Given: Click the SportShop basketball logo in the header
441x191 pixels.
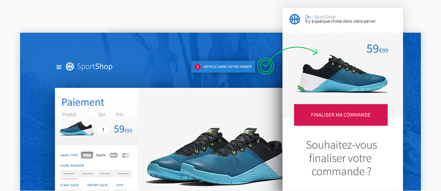Looking at the screenshot, I should coord(70,66).
